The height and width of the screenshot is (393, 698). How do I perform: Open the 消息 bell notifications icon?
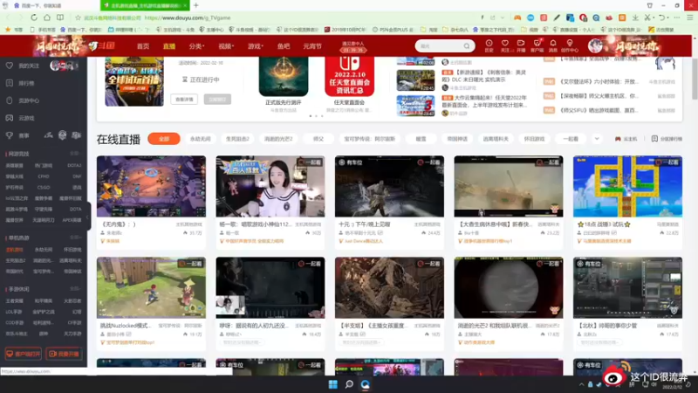pyautogui.click(x=553, y=43)
